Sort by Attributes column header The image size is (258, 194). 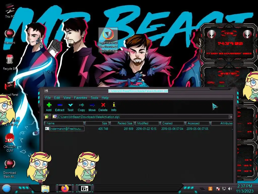pyautogui.click(x=222, y=123)
